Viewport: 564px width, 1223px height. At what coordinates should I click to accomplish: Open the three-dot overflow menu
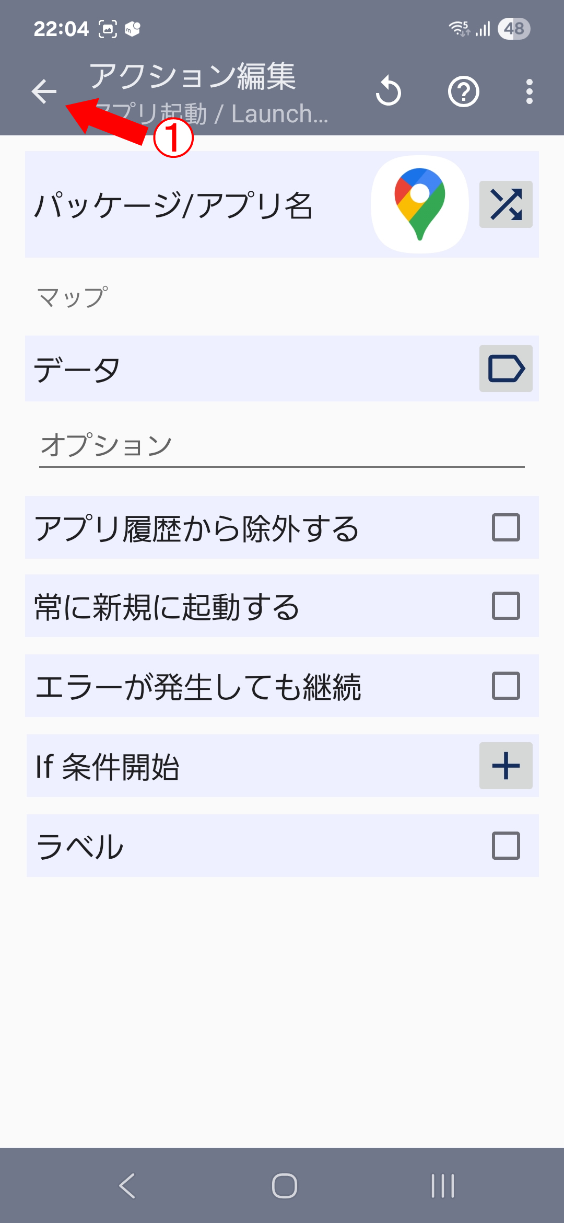coord(529,92)
